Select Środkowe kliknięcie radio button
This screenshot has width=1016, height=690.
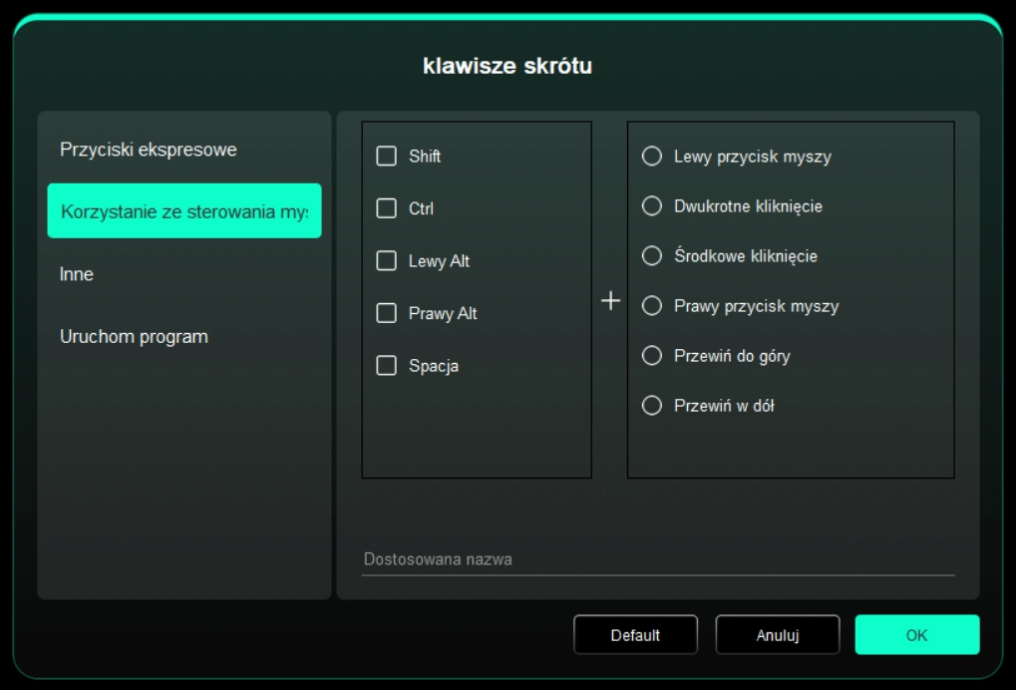[652, 256]
